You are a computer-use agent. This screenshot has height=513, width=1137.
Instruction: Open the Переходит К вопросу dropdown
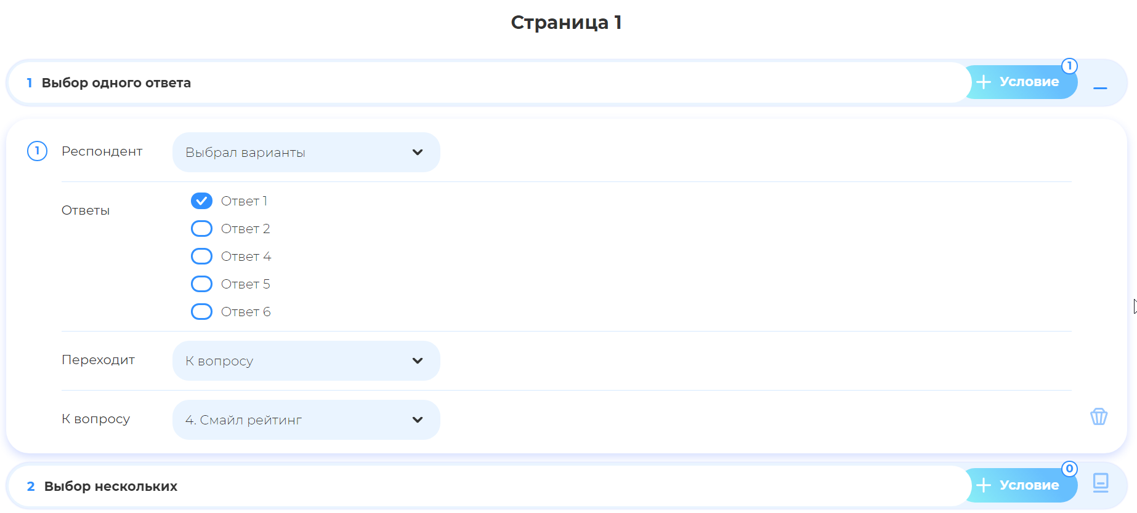pos(306,361)
